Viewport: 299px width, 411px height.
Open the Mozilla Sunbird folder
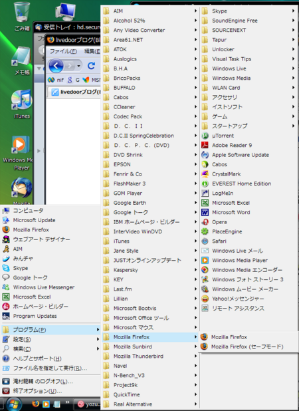pyautogui.click(x=150, y=346)
